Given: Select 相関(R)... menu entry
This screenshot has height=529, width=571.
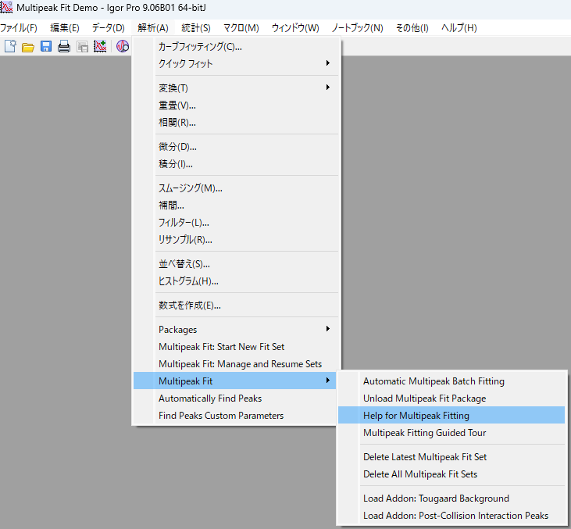Looking at the screenshot, I should pos(236,123).
